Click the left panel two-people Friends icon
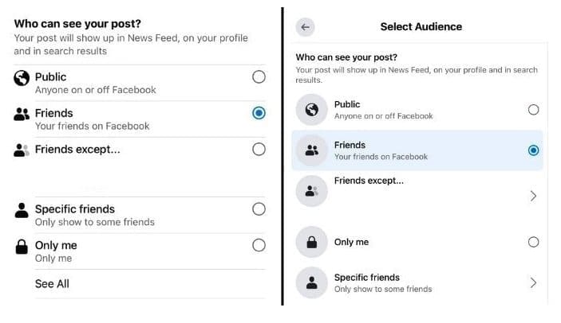Viewport: 561px width, 323px height. coord(22,114)
